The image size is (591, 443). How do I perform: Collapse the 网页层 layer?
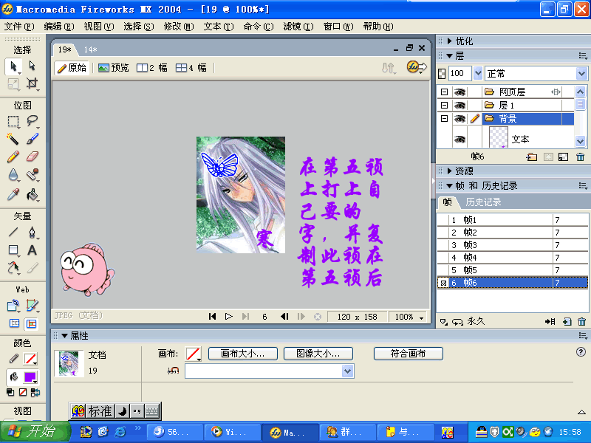point(445,92)
